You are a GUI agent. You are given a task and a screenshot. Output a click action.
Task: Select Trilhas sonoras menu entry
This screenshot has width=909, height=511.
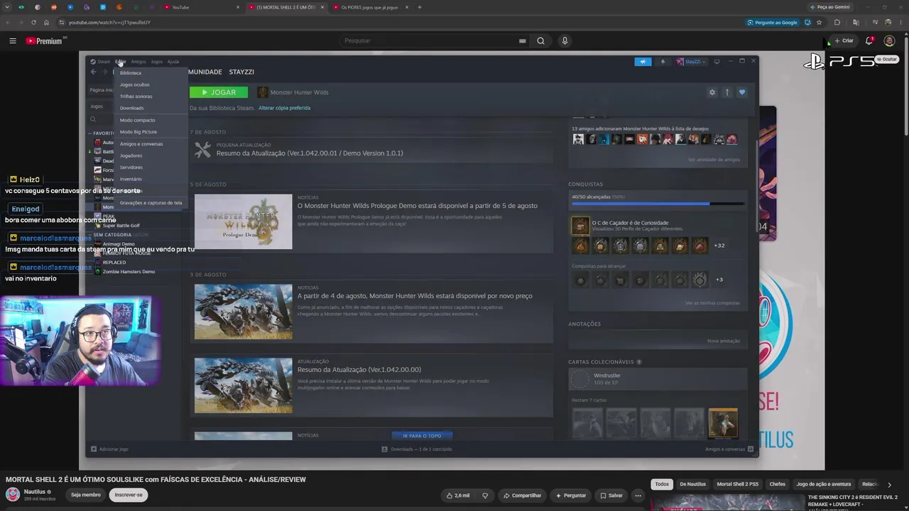151,96
